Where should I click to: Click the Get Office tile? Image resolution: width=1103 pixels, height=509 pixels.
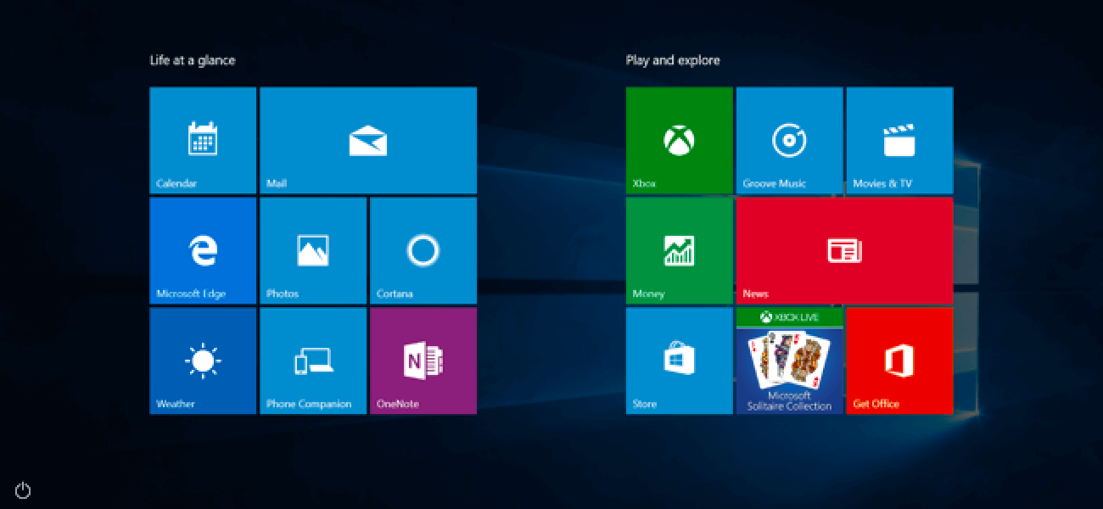coord(899,361)
